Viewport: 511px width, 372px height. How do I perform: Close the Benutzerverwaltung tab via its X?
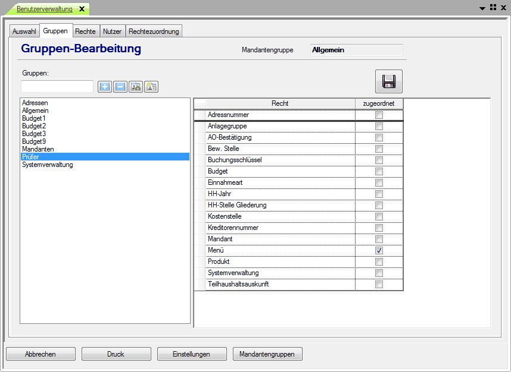[82, 9]
